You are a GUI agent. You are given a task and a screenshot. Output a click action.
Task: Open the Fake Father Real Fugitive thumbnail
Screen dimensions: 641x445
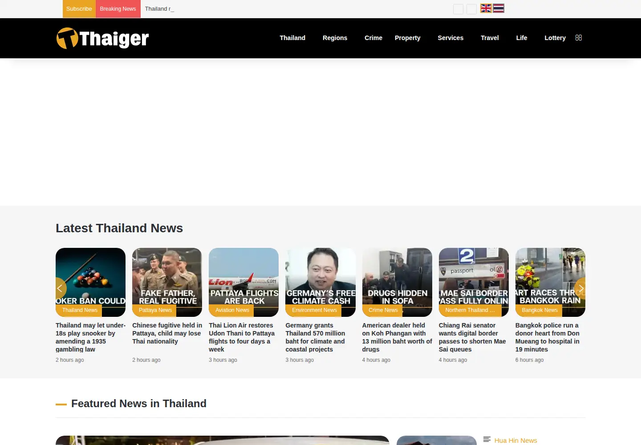167,282
